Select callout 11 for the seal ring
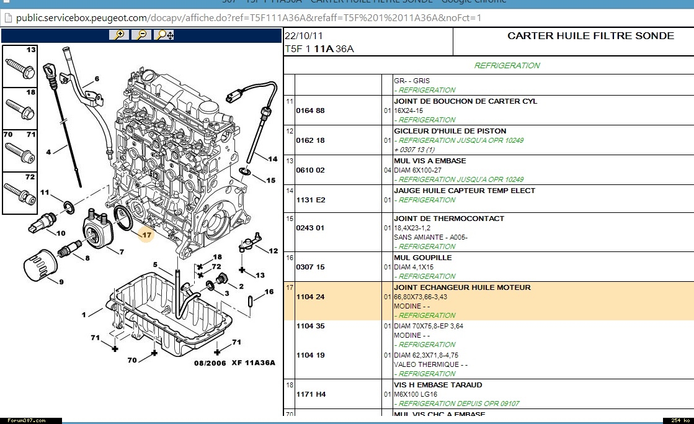 pos(45,192)
